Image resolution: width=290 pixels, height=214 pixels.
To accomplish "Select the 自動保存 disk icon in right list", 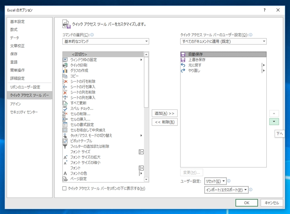I will coord(183,55).
